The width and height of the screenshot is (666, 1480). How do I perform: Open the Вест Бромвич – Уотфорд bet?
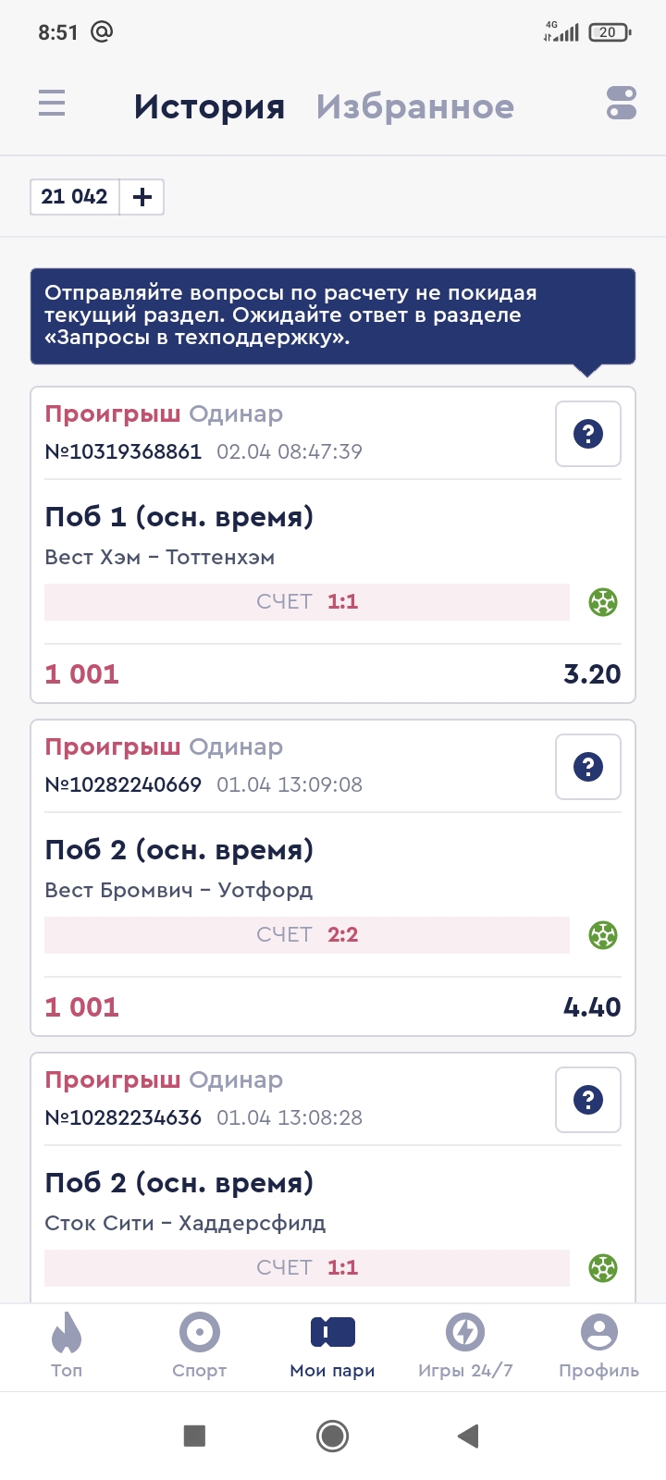point(179,890)
